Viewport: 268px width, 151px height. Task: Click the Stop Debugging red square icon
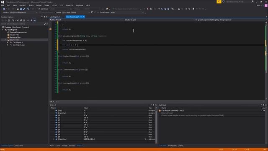point(148,9)
